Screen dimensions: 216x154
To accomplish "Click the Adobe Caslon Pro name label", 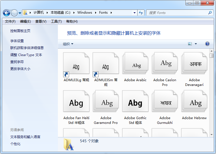I will coord(165,82).
